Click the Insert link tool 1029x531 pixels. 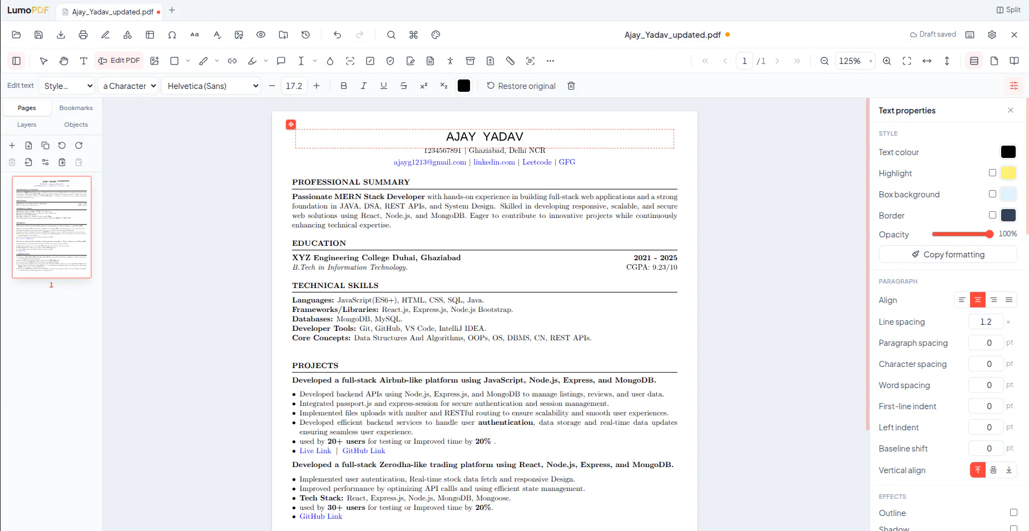click(x=232, y=61)
